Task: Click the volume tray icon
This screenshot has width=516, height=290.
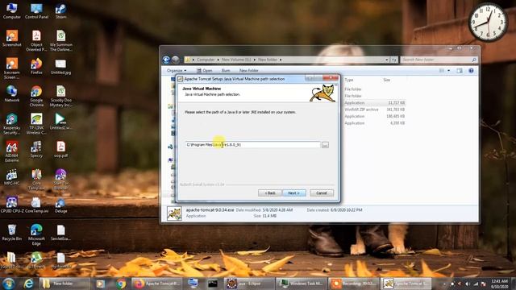Action: (467, 284)
